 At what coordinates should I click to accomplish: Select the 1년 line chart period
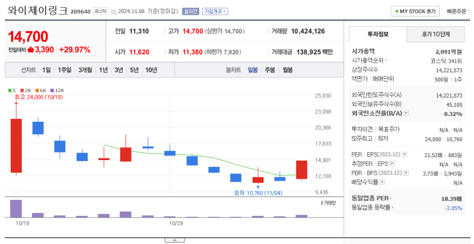104,70
